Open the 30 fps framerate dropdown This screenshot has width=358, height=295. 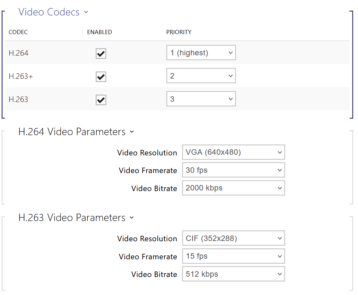233,170
